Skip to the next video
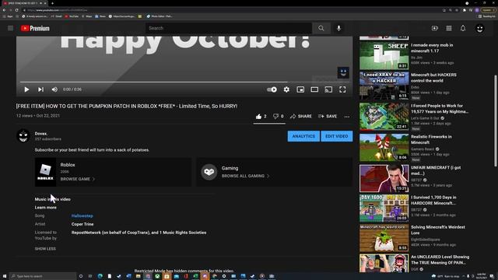 (x=40, y=89)
